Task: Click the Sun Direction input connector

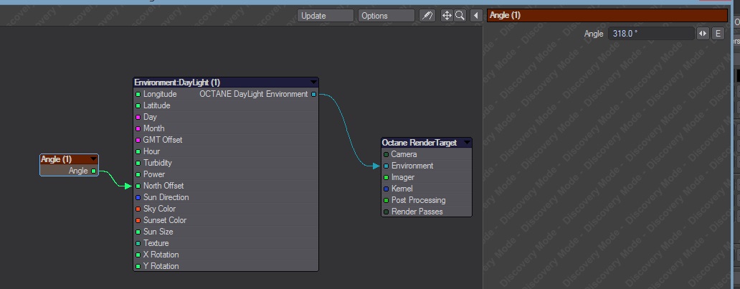Action: pos(138,197)
